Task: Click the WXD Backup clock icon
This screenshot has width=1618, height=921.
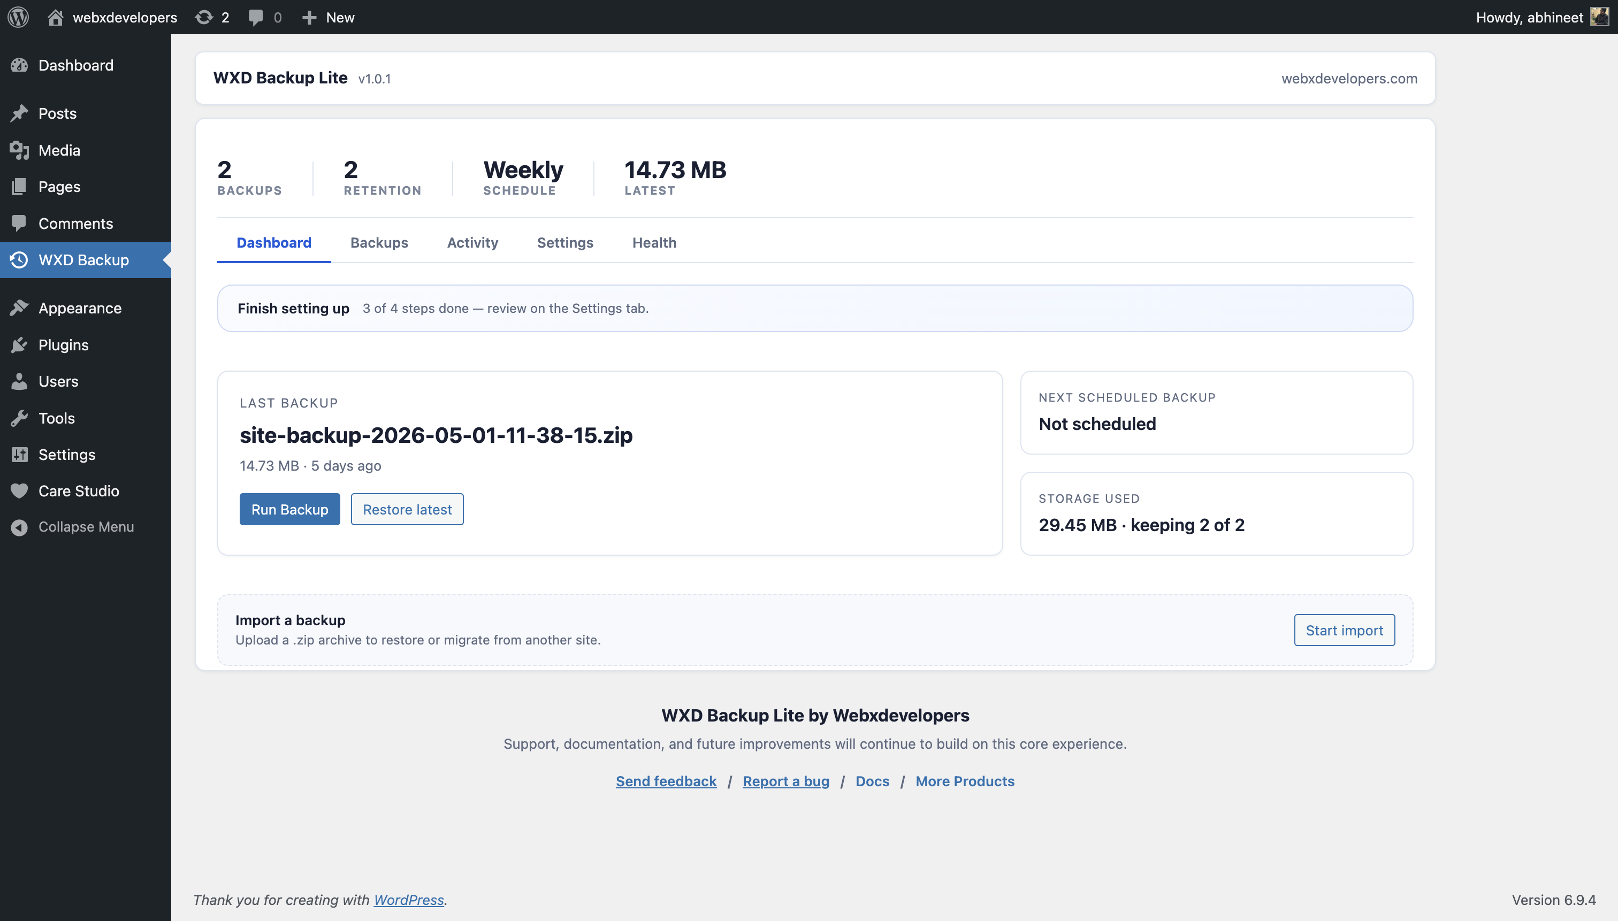Action: 19,260
